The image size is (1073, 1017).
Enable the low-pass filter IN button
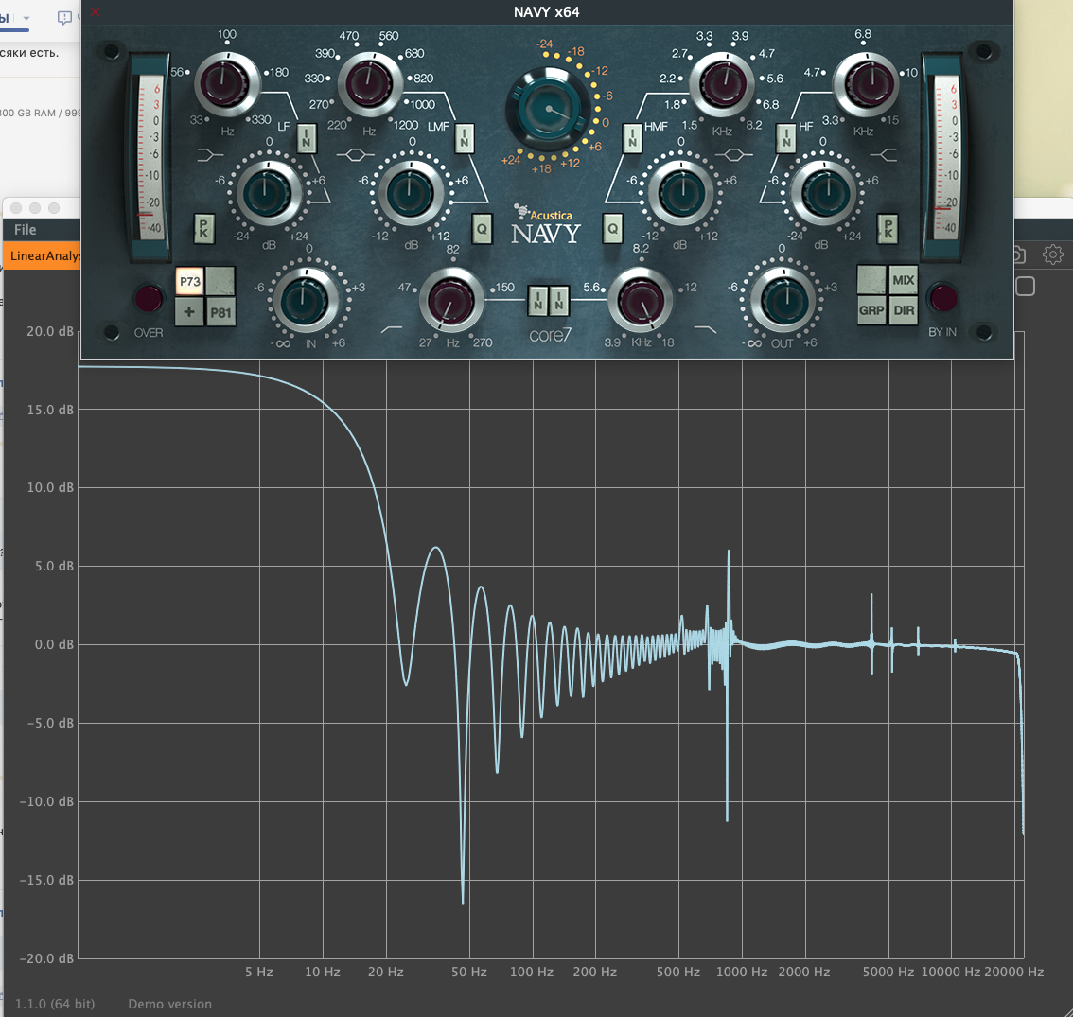coord(559,301)
